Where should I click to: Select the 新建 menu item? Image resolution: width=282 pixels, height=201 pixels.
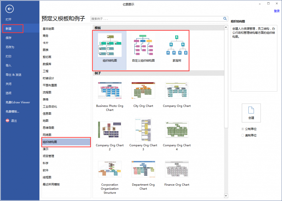pos(9,29)
